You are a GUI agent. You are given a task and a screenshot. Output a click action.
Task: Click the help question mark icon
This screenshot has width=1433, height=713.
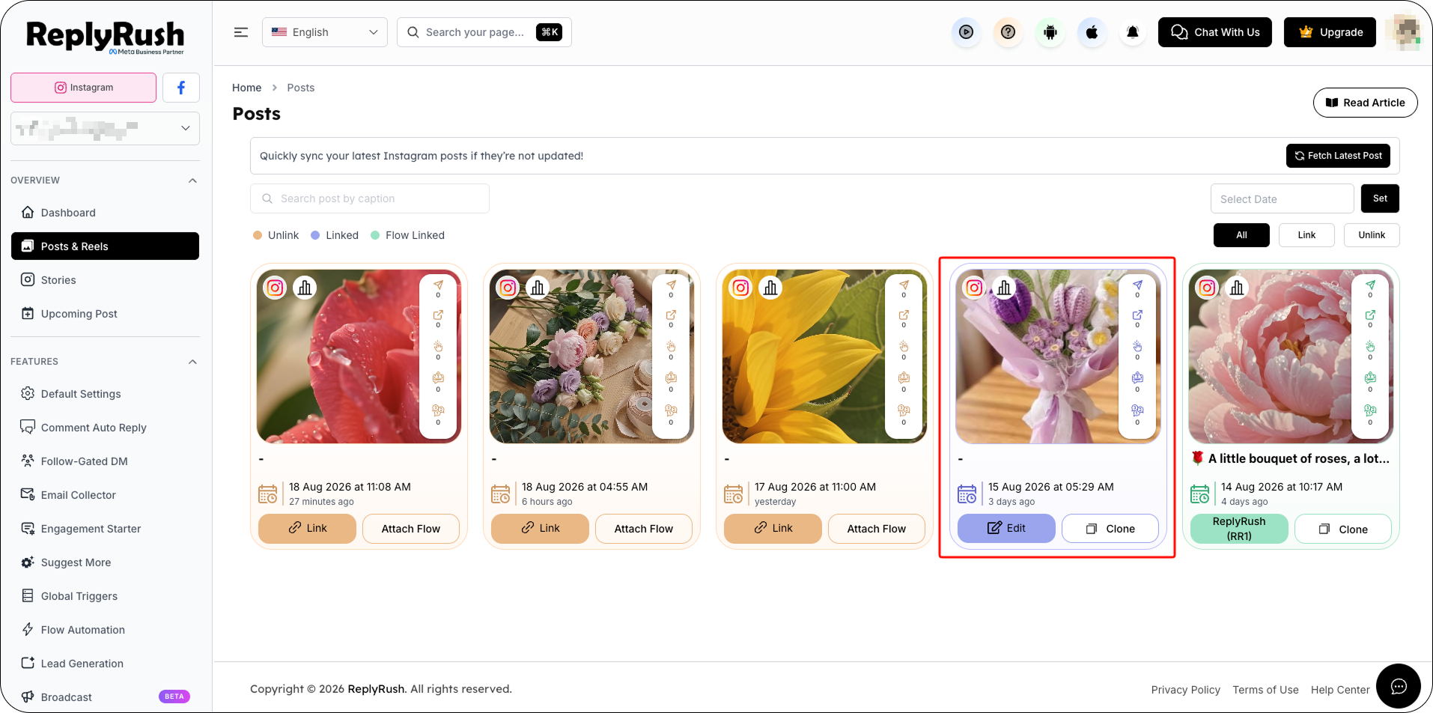click(1008, 32)
